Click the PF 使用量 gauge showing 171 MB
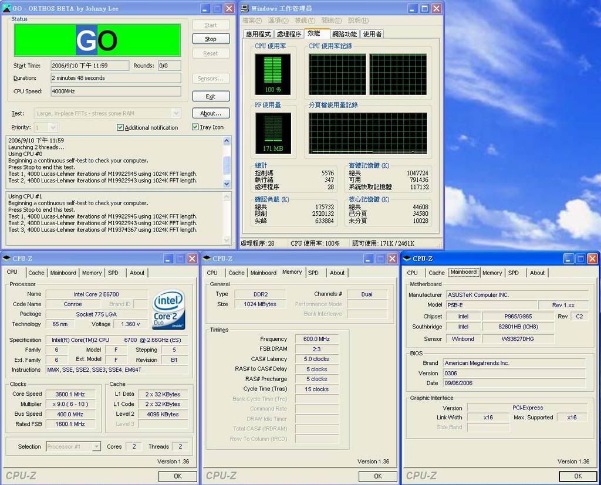The image size is (601, 485). [x=273, y=133]
